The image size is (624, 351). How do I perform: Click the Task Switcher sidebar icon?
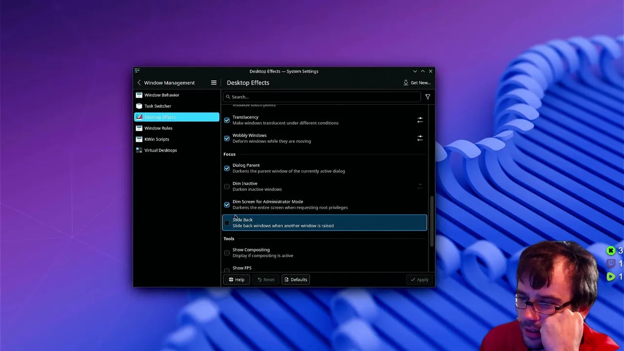coord(139,106)
